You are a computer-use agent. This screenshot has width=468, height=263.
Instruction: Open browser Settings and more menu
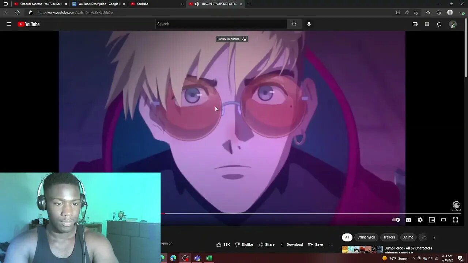461,12
